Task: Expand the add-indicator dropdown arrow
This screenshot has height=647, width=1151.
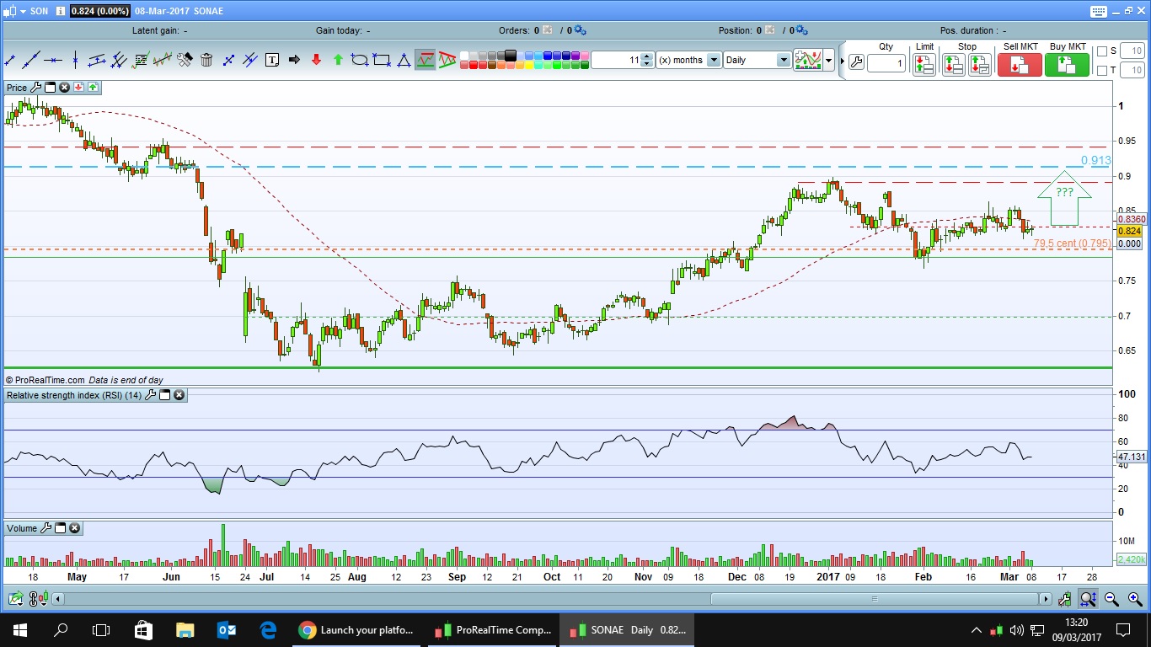Action: (829, 60)
